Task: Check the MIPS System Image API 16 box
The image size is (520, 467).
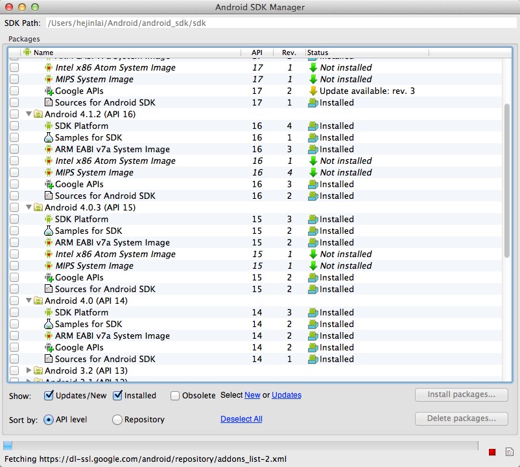Action: [14, 172]
